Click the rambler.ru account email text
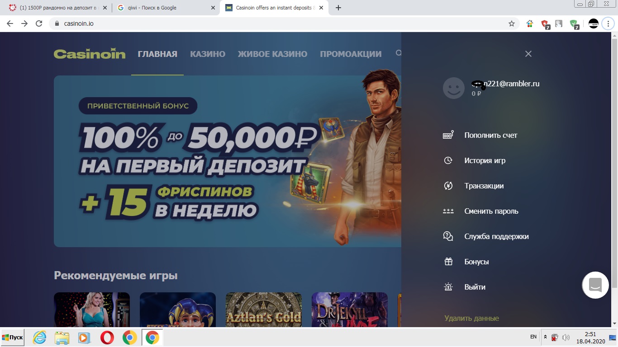618x347 pixels. (x=506, y=84)
